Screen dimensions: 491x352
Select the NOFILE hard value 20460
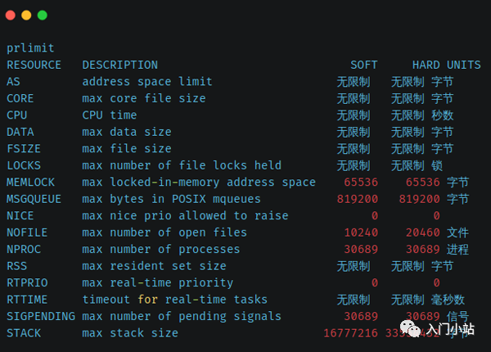coord(423,232)
